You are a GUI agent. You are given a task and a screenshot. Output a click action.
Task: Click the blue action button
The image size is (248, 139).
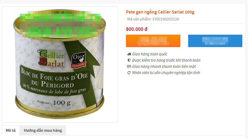click(215, 41)
